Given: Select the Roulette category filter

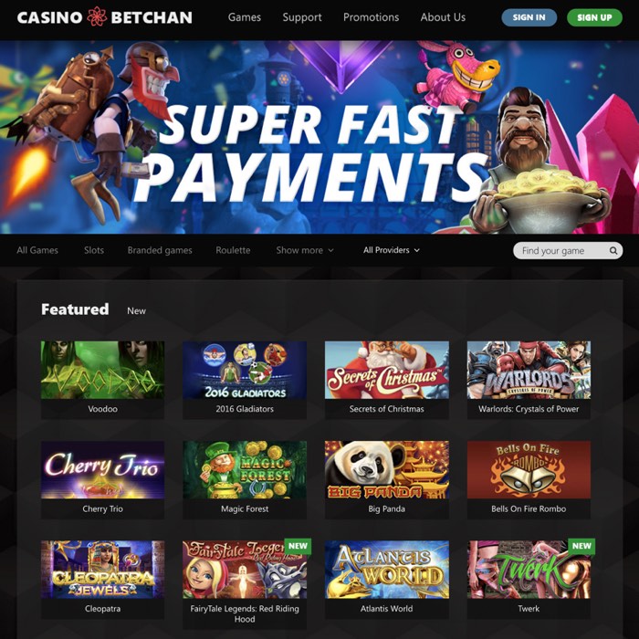Looking at the screenshot, I should [x=233, y=250].
